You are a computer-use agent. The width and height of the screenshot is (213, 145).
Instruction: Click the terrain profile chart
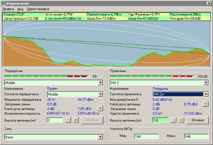click(x=106, y=44)
